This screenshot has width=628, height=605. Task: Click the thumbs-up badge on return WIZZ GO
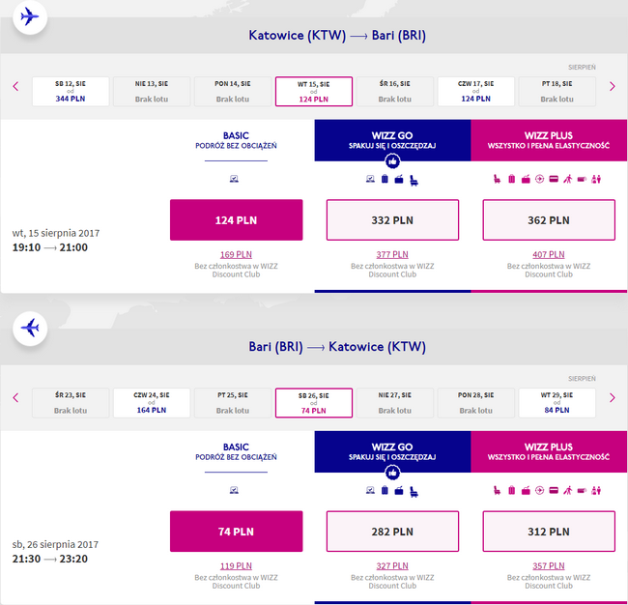click(392, 473)
